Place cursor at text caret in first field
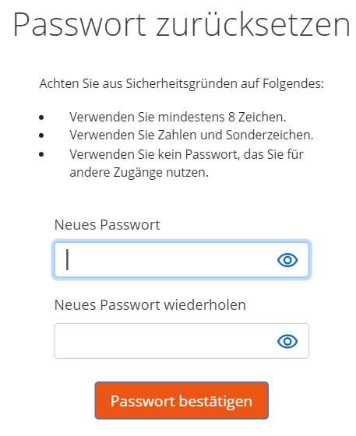 [67, 260]
